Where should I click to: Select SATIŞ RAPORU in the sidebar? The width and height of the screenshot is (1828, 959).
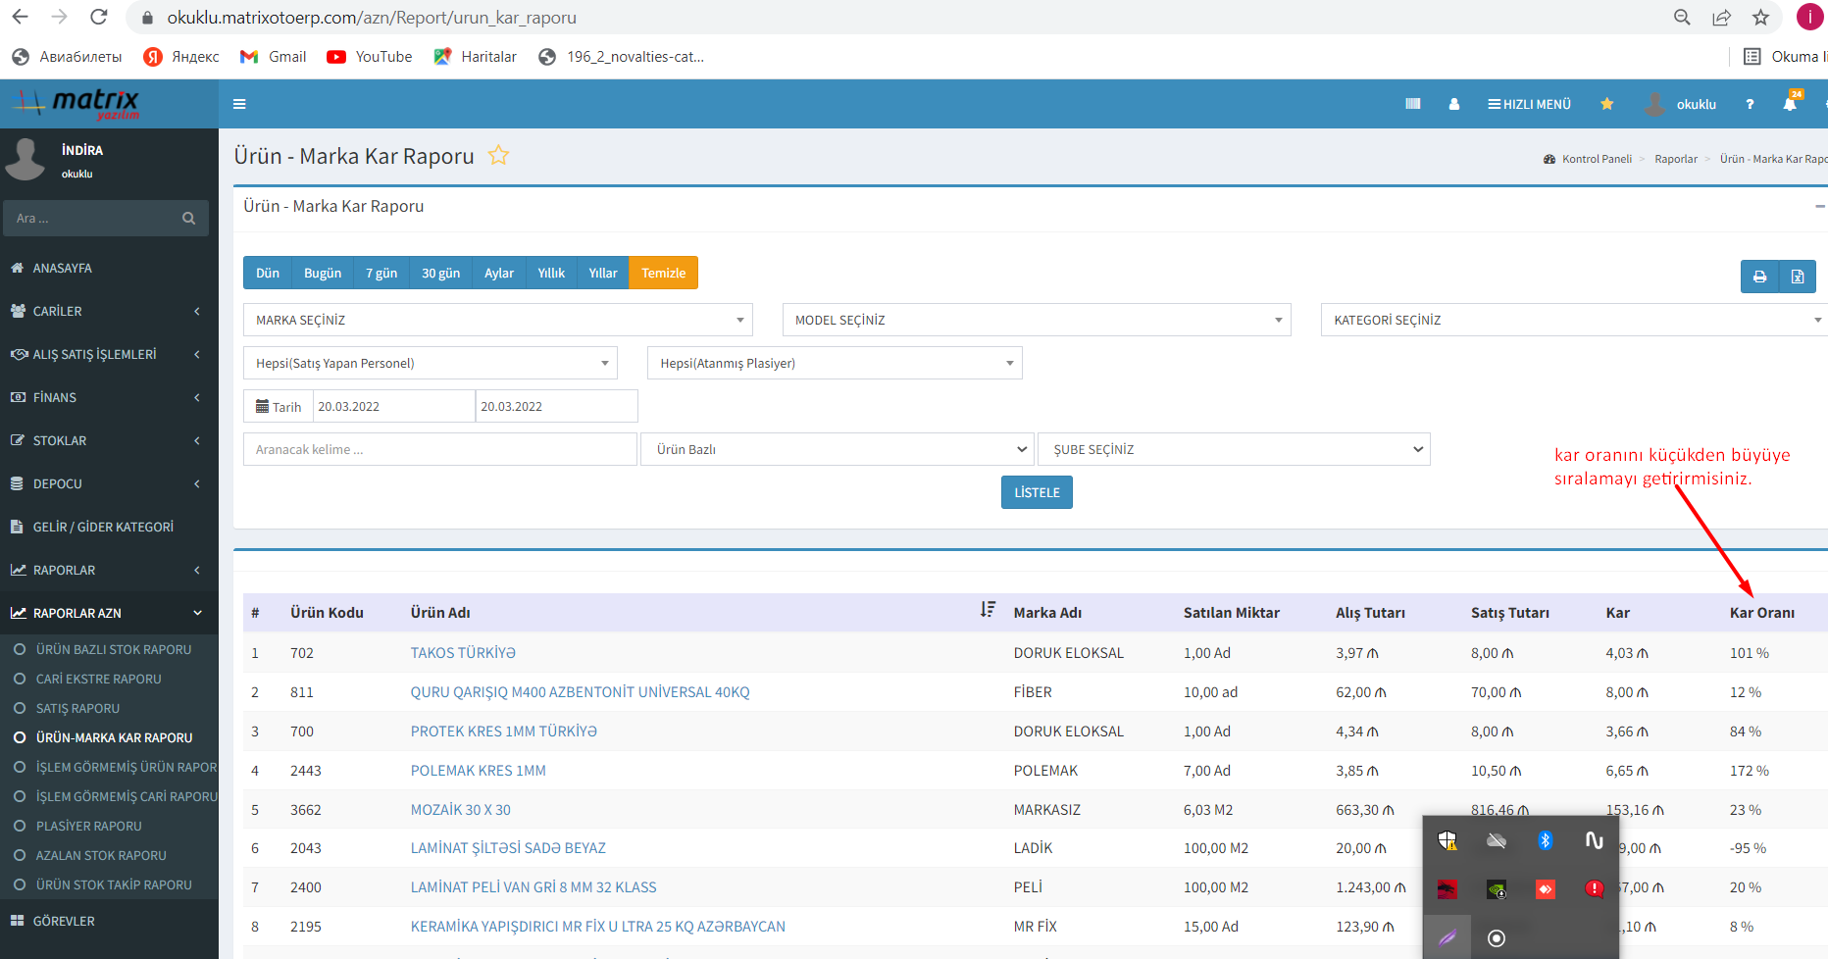coord(77,708)
